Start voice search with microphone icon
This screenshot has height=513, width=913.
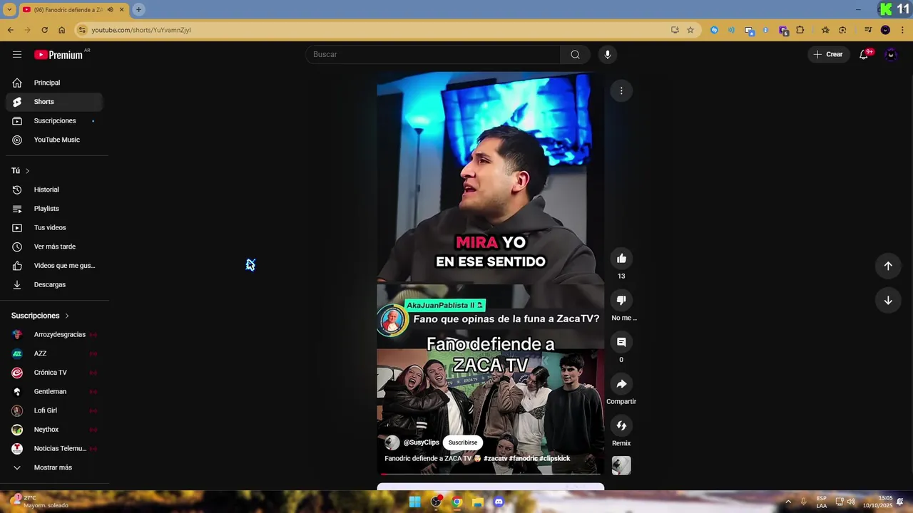pos(607,54)
